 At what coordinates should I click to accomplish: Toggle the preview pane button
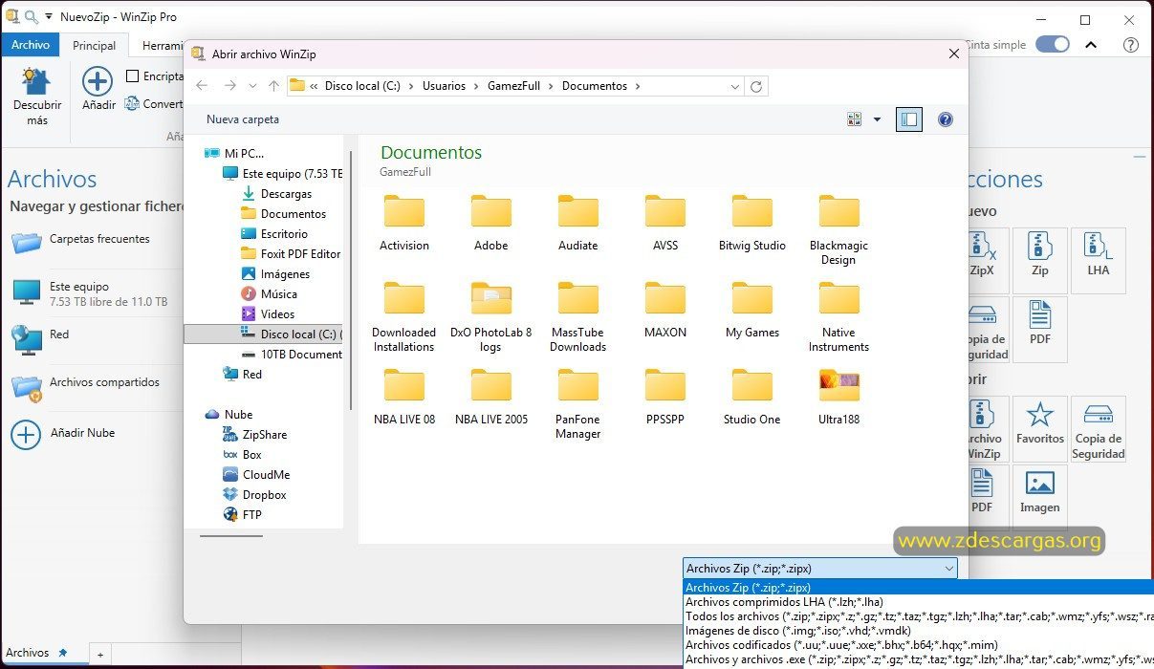pos(909,119)
